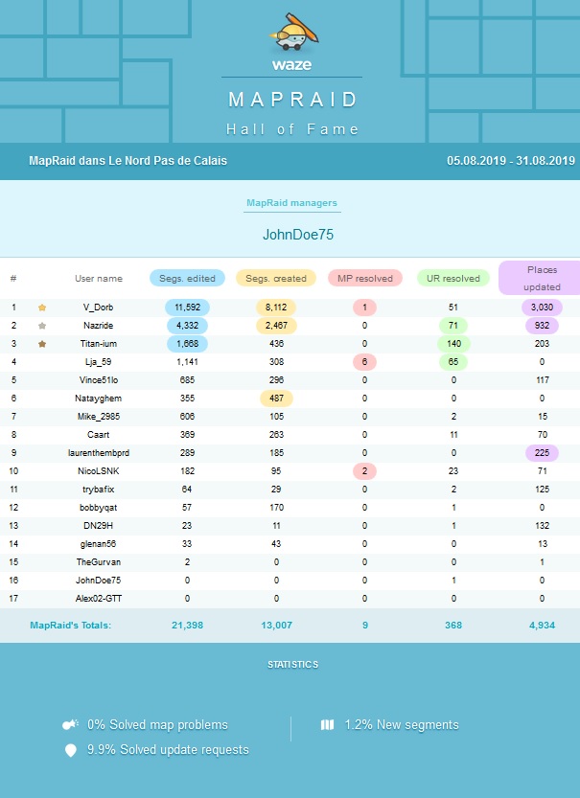Image resolution: width=580 pixels, height=798 pixels.
Task: Click total segments created 13,007
Action: (276, 626)
